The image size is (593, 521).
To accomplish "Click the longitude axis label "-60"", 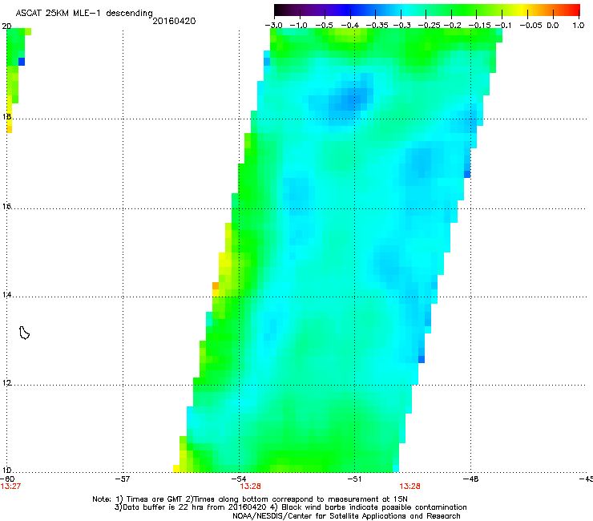I will pyautogui.click(x=7, y=479).
